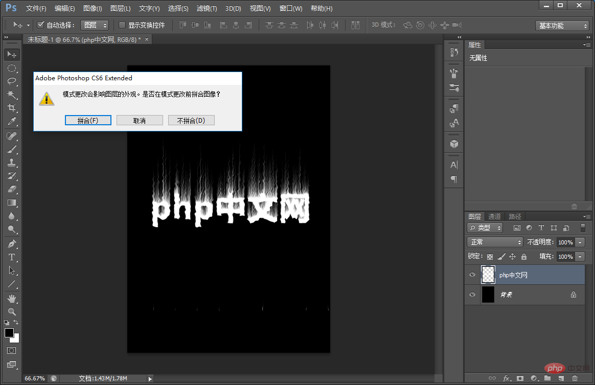Open the blend mode 正常 dropdown

[495, 242]
